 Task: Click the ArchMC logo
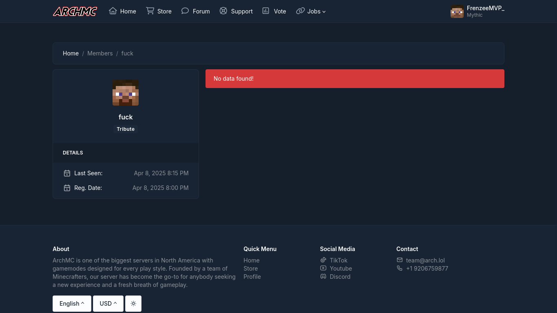tap(75, 11)
